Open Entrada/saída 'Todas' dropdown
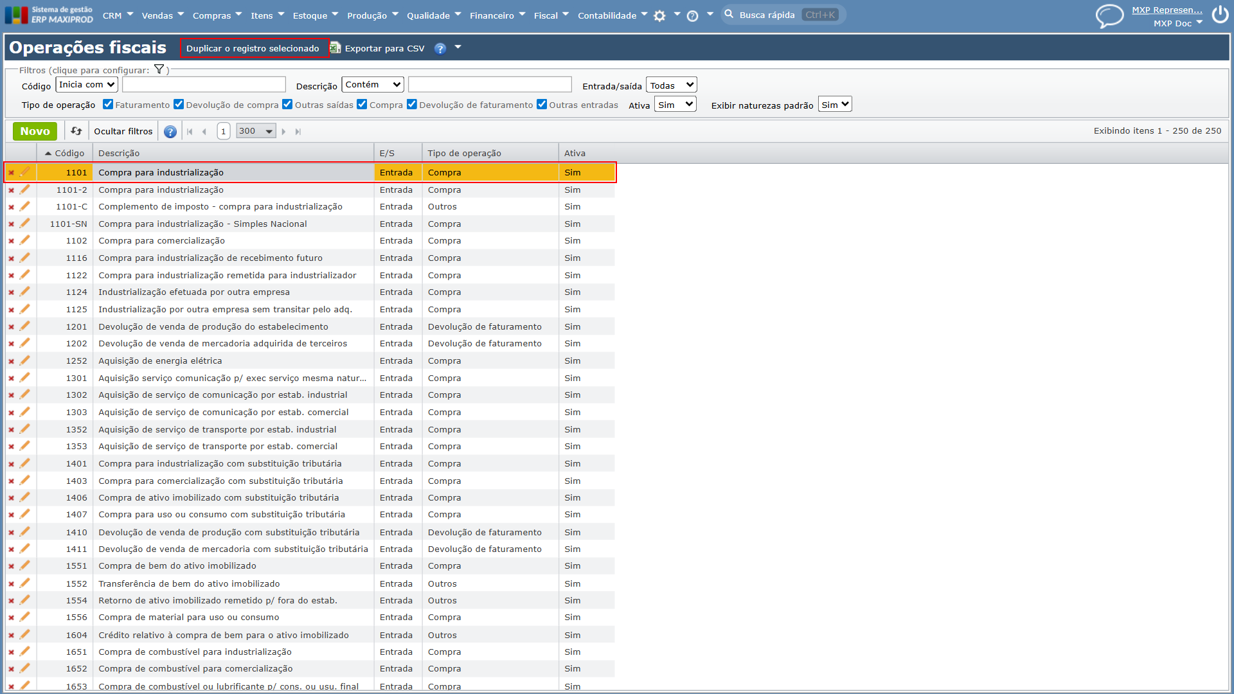Image resolution: width=1234 pixels, height=694 pixels. 672,85
